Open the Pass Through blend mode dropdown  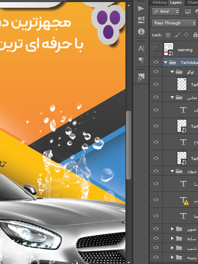[174, 23]
